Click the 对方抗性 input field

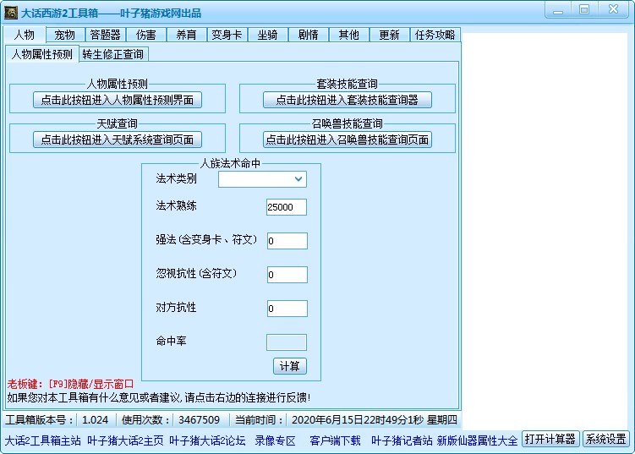(x=287, y=309)
